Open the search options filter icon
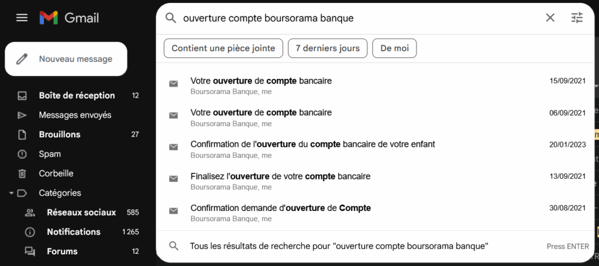The width and height of the screenshot is (599, 266). click(x=577, y=18)
